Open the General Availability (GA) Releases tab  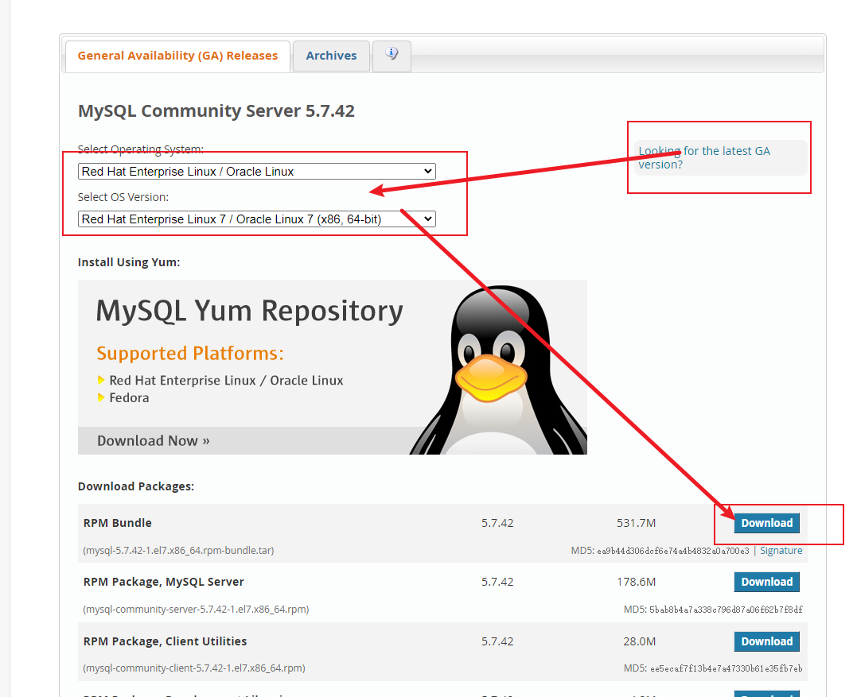point(177,56)
